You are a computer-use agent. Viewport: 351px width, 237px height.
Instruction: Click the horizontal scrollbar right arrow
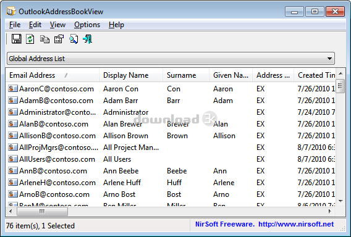(330, 211)
